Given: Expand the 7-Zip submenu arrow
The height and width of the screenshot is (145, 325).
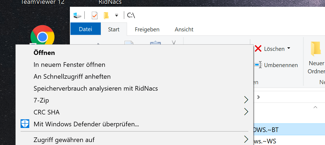Looking at the screenshot, I should tap(246, 100).
